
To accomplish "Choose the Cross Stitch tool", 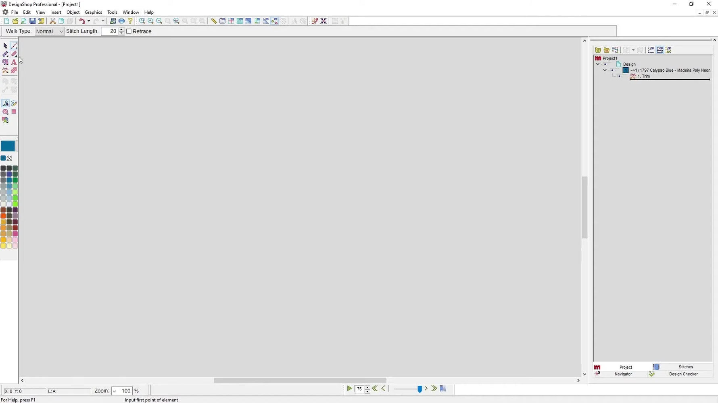I will coord(14,70).
